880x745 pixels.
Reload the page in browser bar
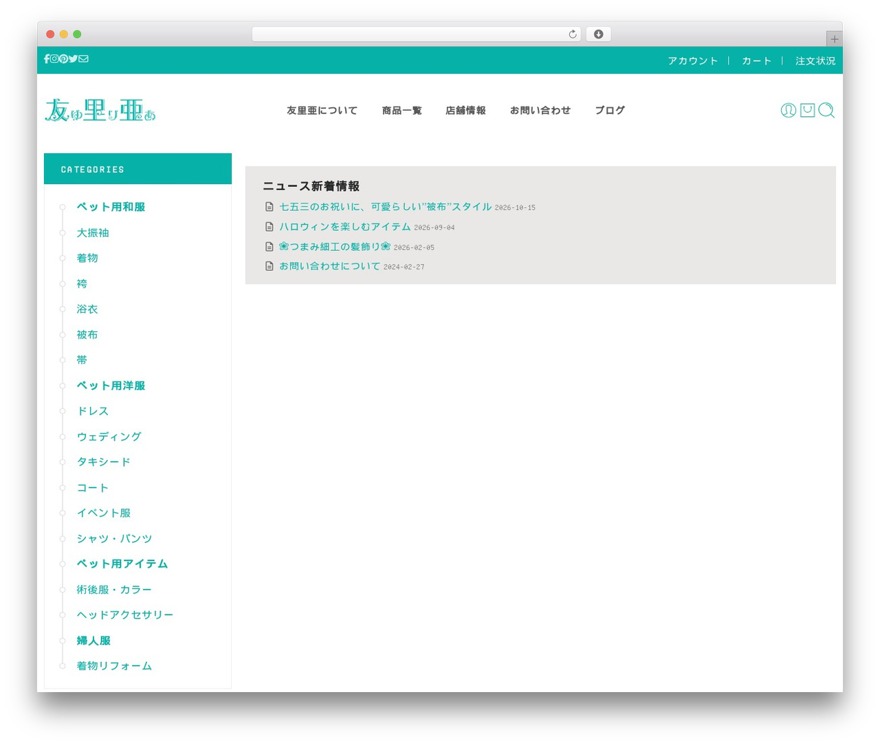coord(573,34)
